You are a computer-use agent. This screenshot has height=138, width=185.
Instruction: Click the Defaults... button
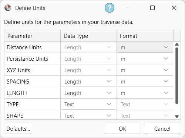18,128
